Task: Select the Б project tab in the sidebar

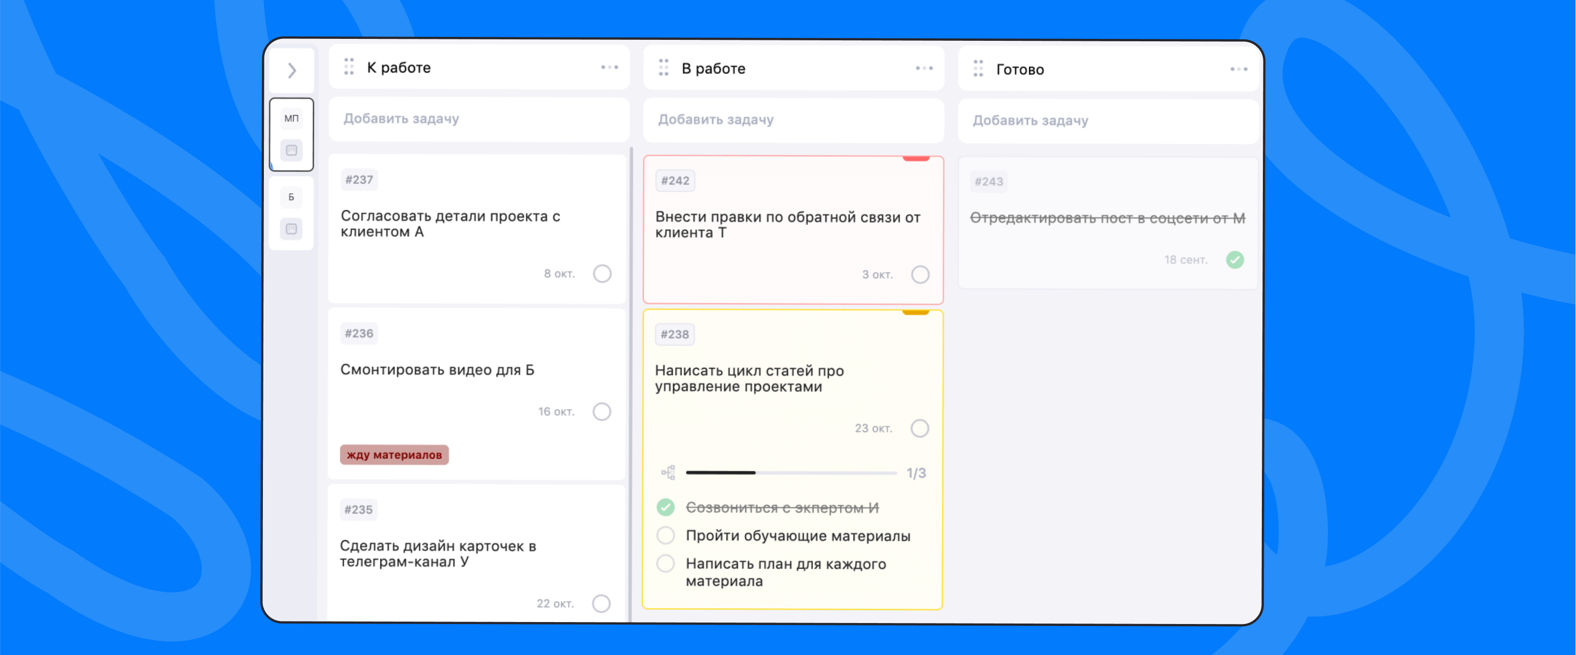Action: tap(291, 197)
